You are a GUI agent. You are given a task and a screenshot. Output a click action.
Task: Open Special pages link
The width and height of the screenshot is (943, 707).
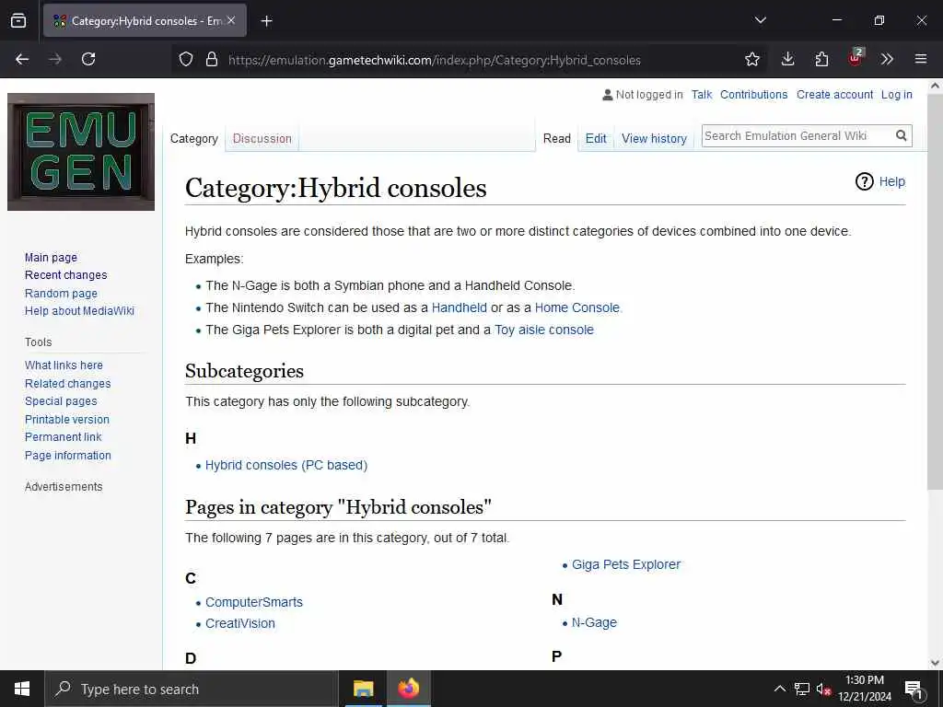point(61,401)
